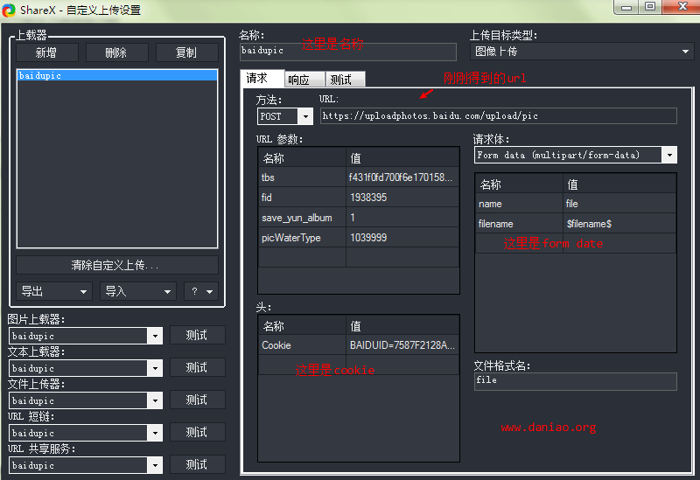The width and height of the screenshot is (700, 480).
Task: Select the name cell in form data table
Action: click(519, 204)
